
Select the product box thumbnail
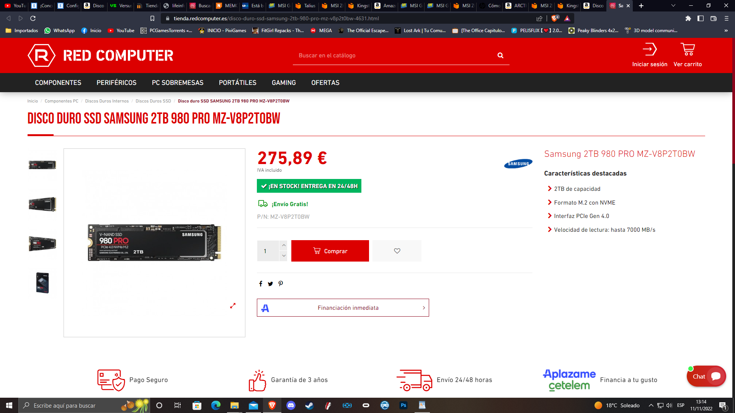[x=42, y=283]
